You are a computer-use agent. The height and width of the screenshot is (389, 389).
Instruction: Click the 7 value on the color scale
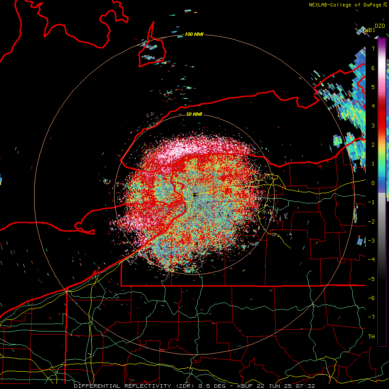(373, 48)
